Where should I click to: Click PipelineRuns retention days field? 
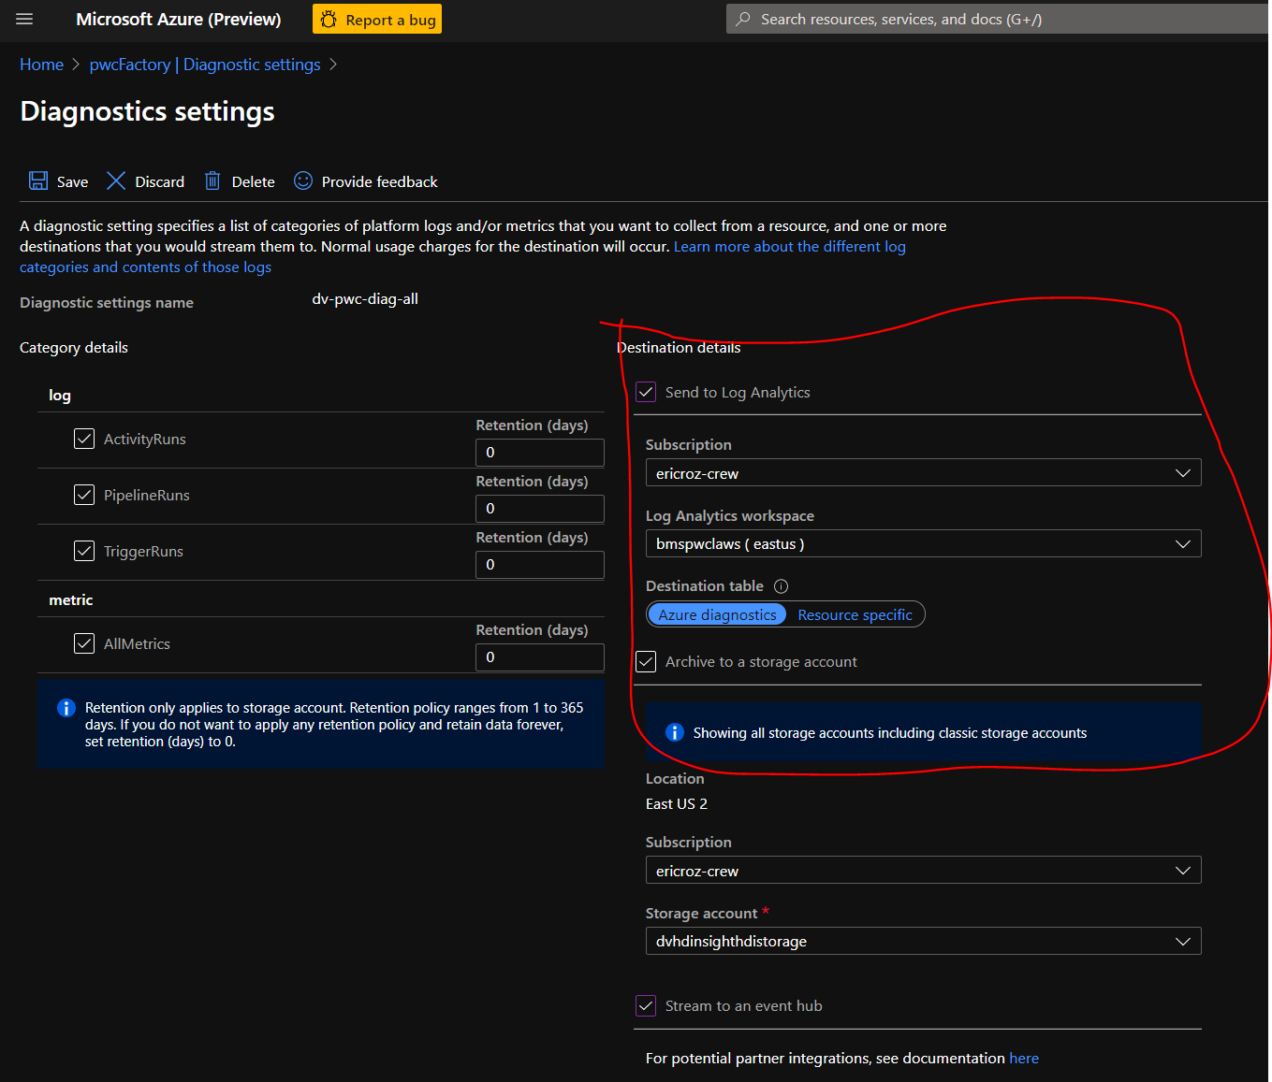pos(540,509)
